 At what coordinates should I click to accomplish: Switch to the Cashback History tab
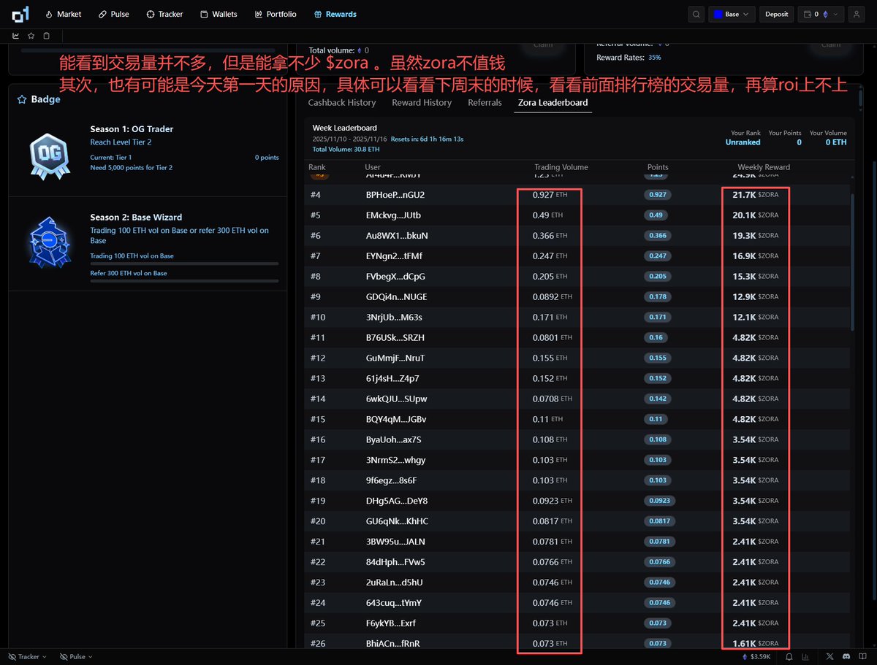pyautogui.click(x=341, y=103)
